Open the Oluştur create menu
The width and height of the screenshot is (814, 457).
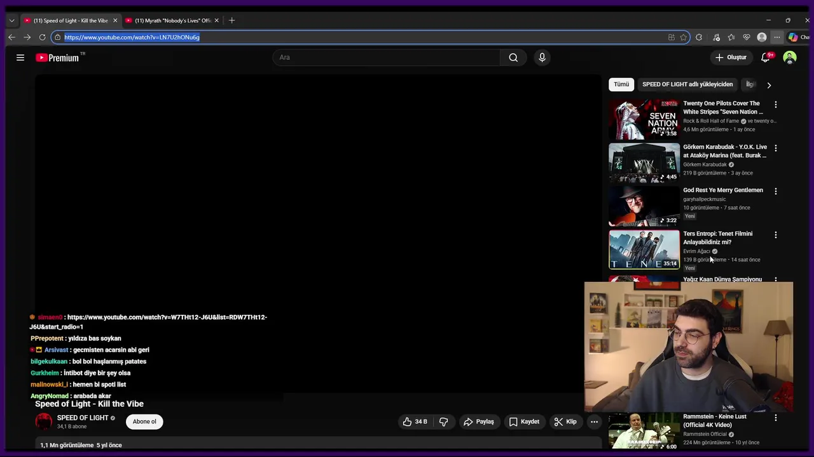coord(731,58)
